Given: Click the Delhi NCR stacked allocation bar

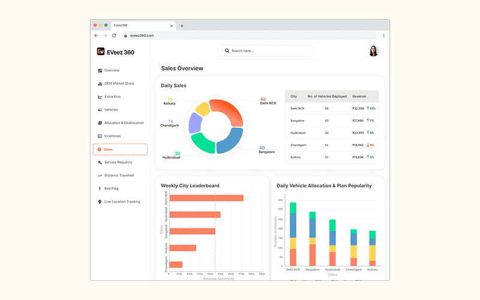Looking at the screenshot, I should pyautogui.click(x=293, y=234).
